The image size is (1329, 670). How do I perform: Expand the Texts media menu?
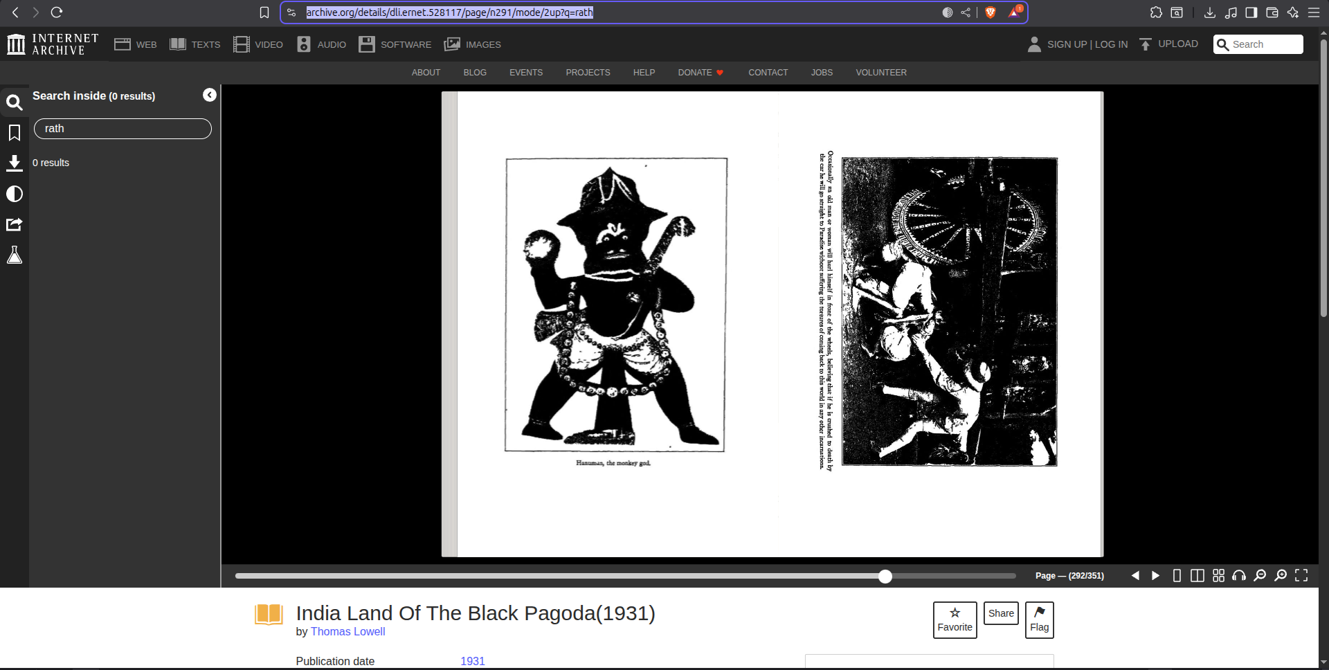click(195, 44)
